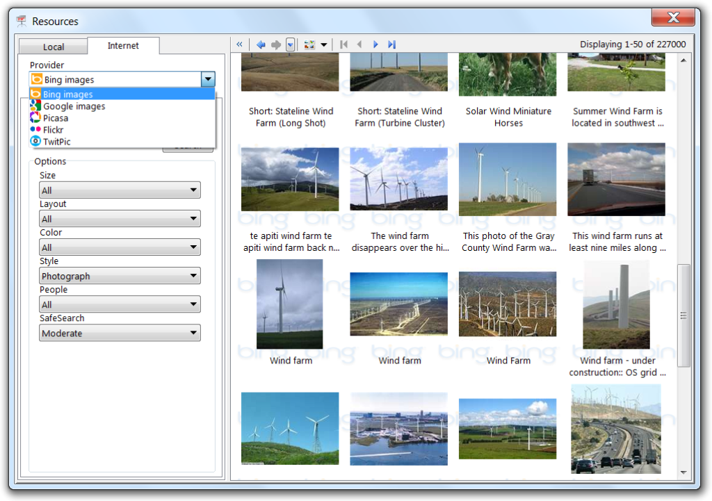Select the aerial coastline Wind farm thumbnail
Image resolution: width=712 pixels, height=501 pixels.
click(x=398, y=304)
